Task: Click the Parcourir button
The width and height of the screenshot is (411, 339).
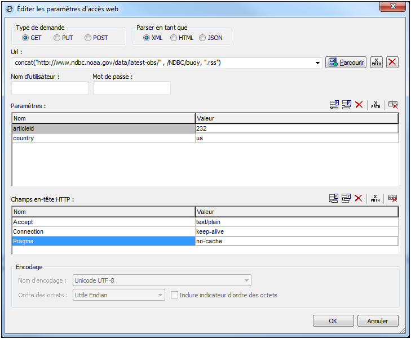Action: tap(346, 63)
